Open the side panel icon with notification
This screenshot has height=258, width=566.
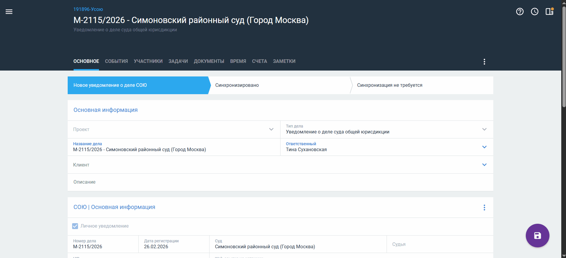549,12
